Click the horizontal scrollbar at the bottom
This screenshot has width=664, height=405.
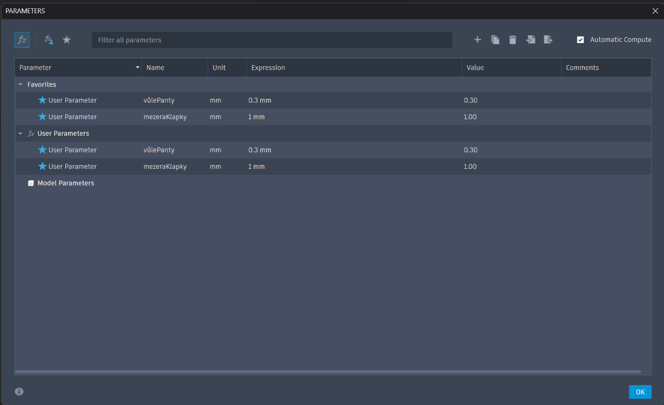[x=328, y=372]
